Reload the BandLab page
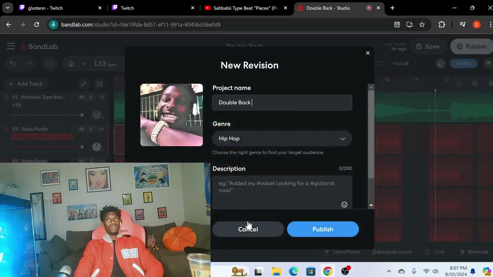 click(37, 25)
